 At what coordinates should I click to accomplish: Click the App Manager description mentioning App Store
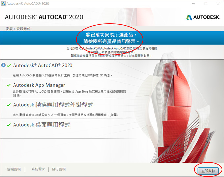70,93
